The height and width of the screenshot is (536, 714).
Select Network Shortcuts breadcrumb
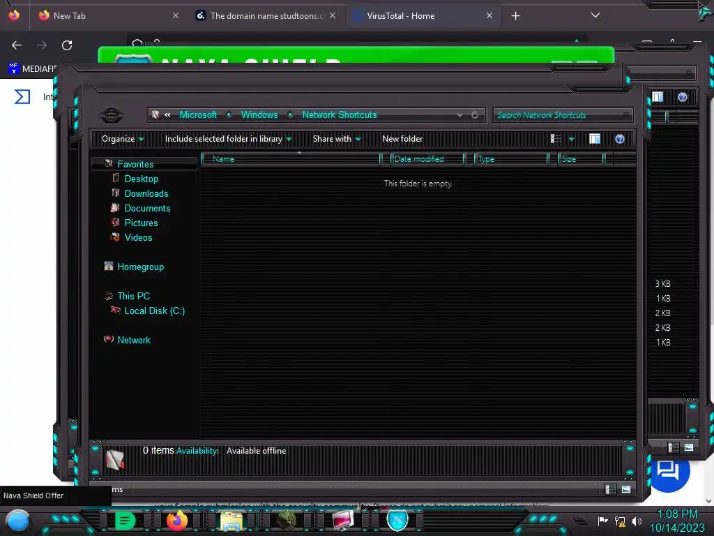[340, 115]
